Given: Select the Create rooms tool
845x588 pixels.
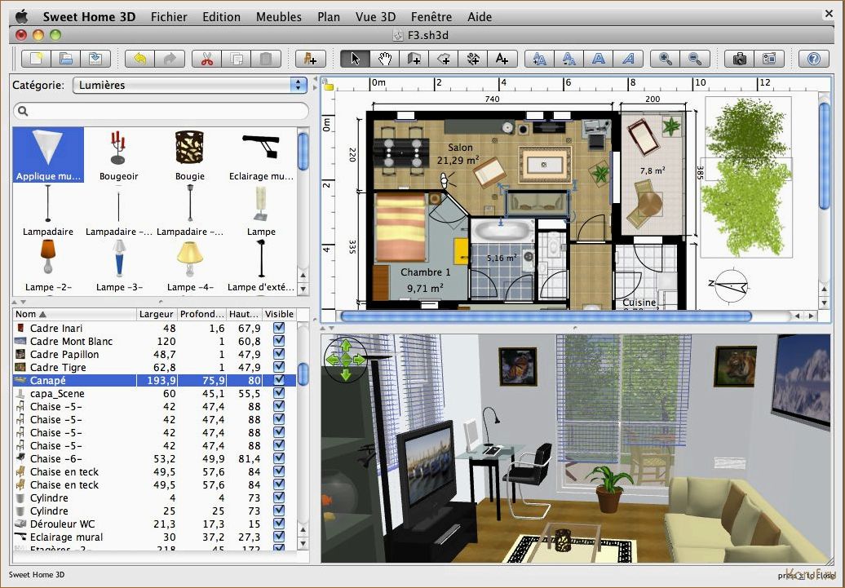Looking at the screenshot, I should click(443, 59).
